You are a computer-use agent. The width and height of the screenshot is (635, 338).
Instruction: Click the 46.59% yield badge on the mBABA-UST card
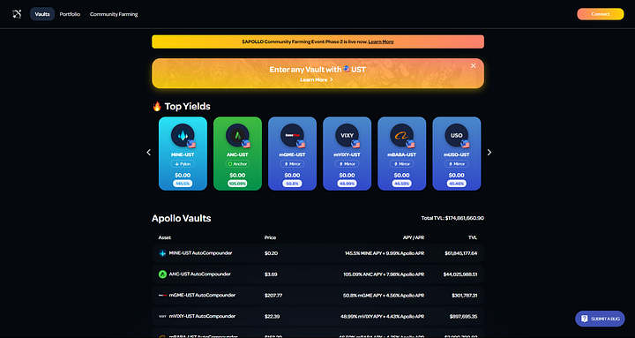coord(402,184)
